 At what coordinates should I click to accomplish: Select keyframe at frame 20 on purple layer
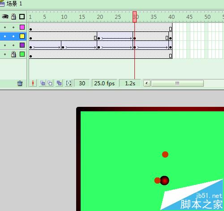point(99,47)
